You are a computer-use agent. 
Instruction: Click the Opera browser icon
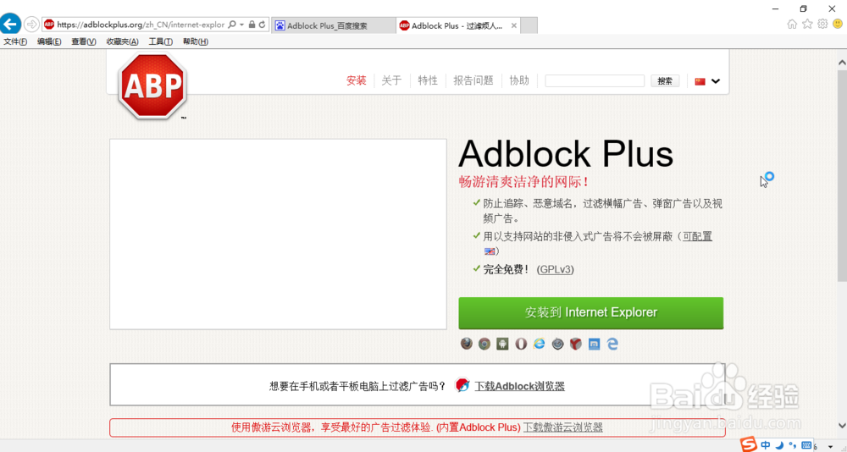[x=521, y=344]
